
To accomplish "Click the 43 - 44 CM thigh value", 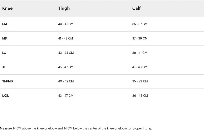I will [x=66, y=53].
